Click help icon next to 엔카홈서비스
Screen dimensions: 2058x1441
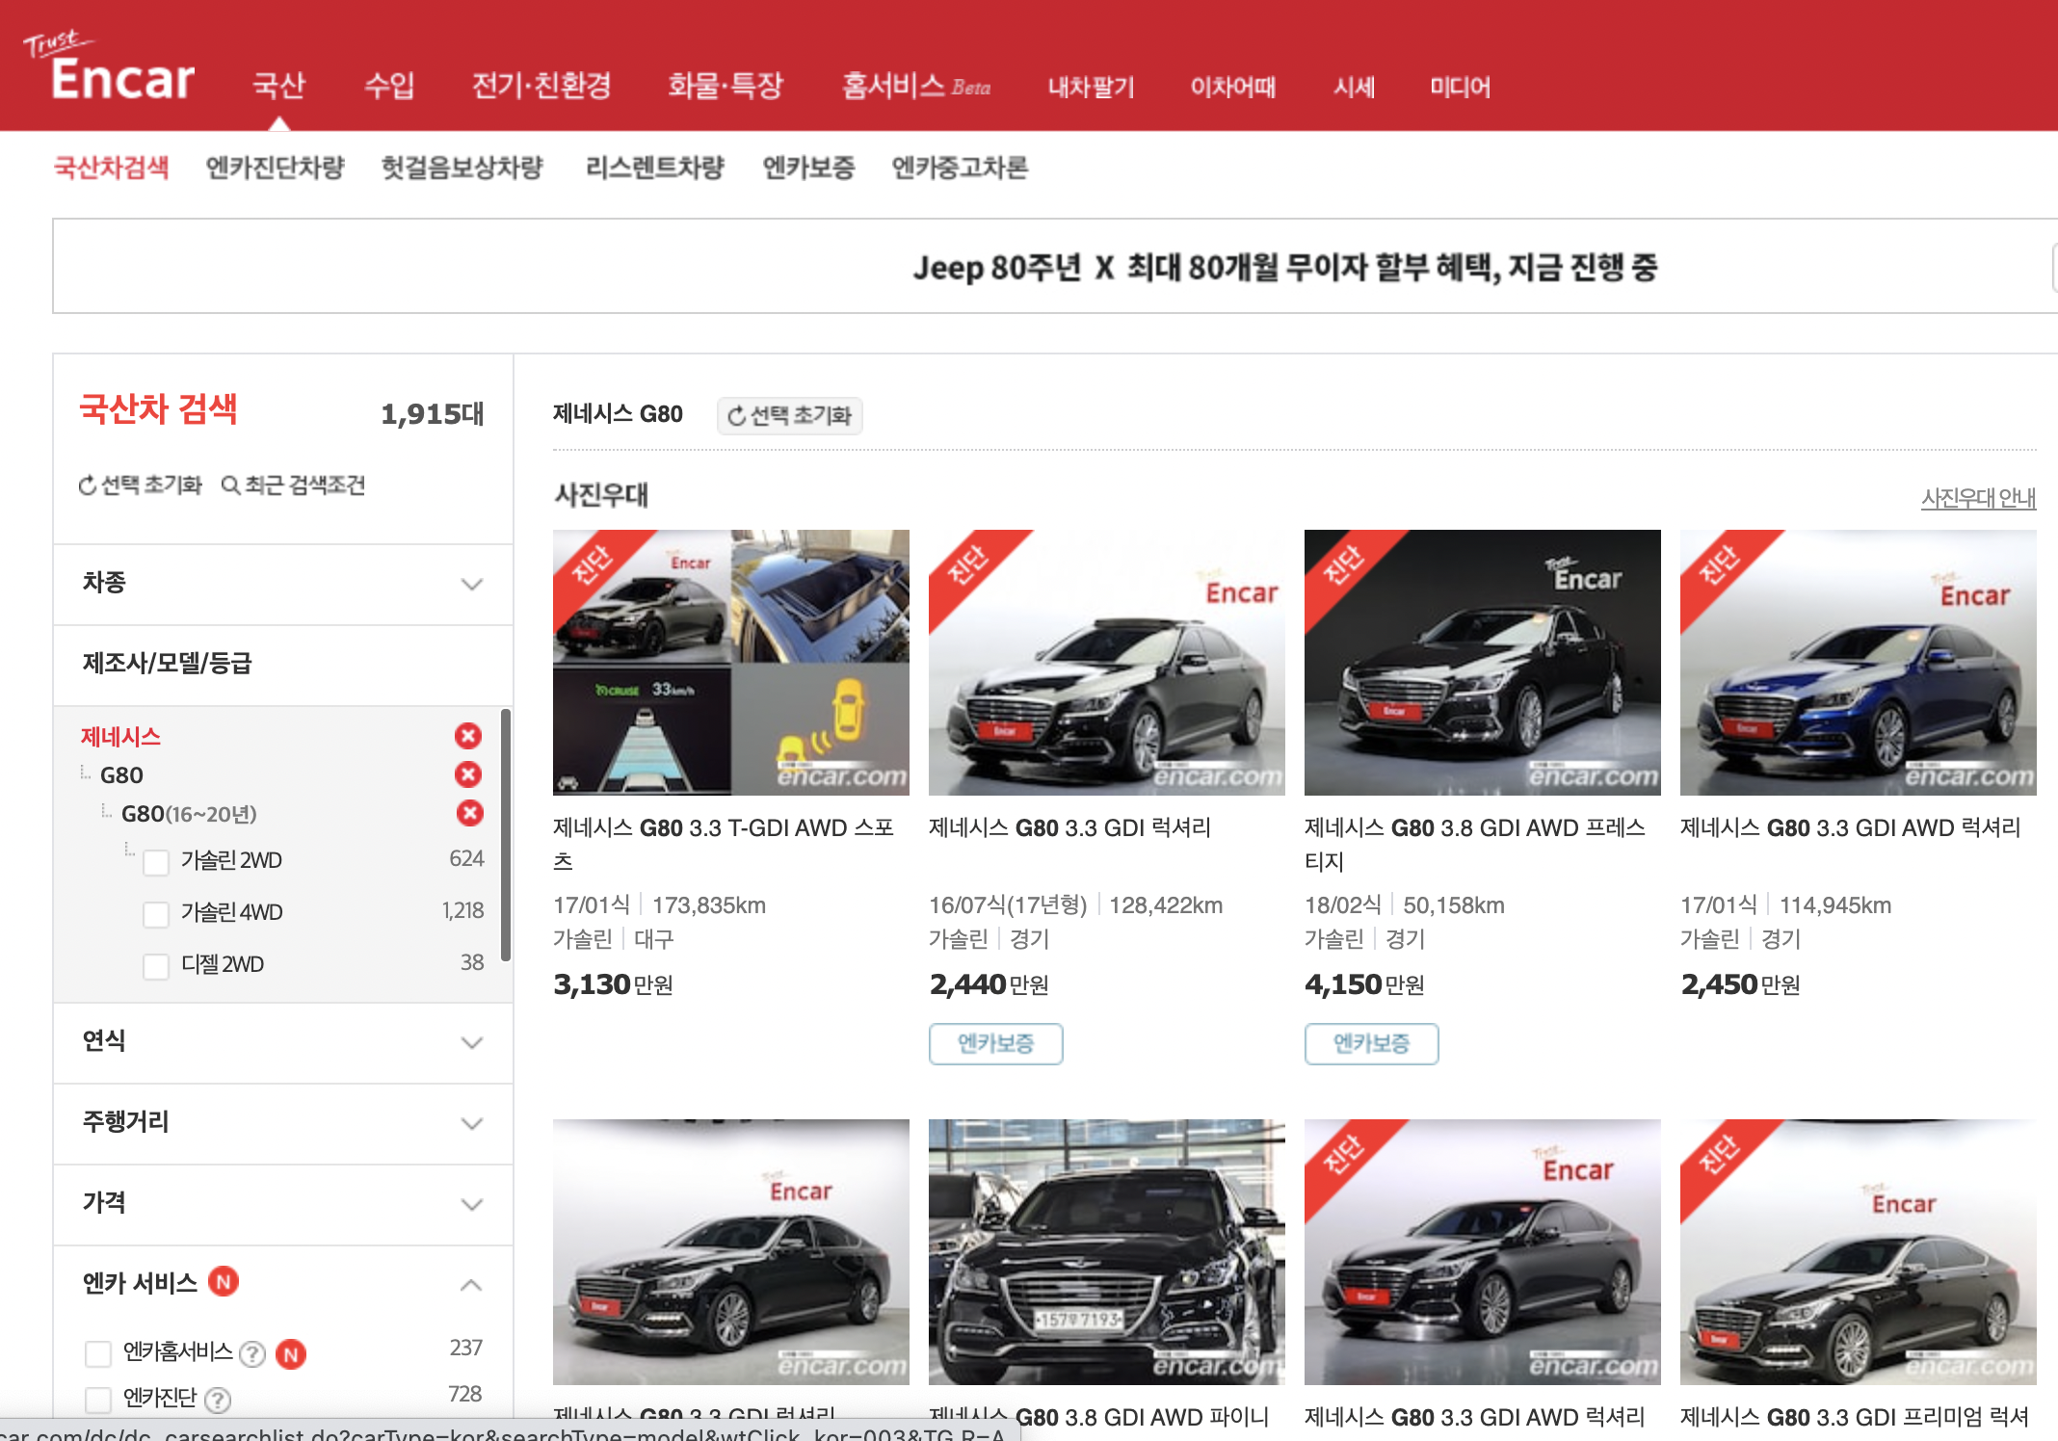(x=252, y=1354)
